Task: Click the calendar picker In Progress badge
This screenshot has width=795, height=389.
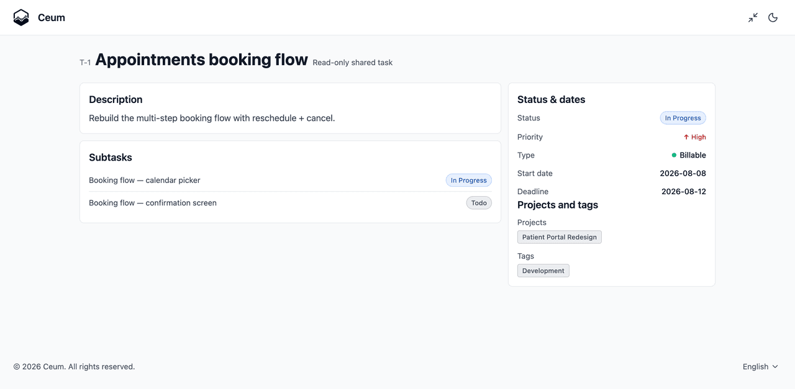Action: tap(469, 181)
